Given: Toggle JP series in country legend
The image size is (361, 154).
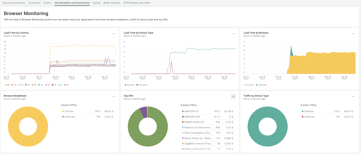Looking at the screenshot, I should point(55,85).
